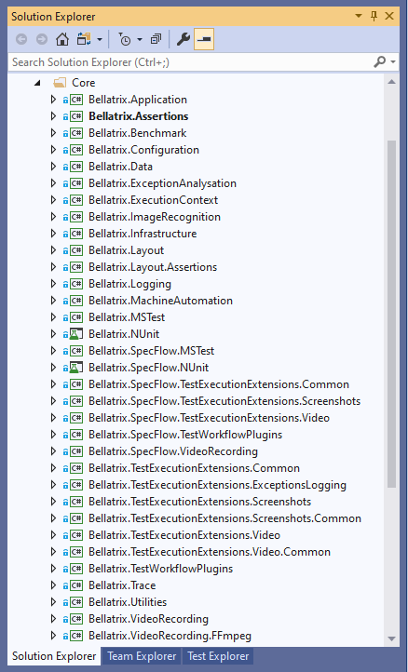Click the Bellatrix.Infrastructure C# project icon
Viewport: 408px width, 672px height.
tap(76, 234)
